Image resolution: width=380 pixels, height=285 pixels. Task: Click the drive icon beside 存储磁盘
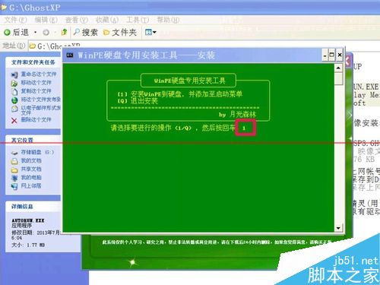tap(14, 153)
